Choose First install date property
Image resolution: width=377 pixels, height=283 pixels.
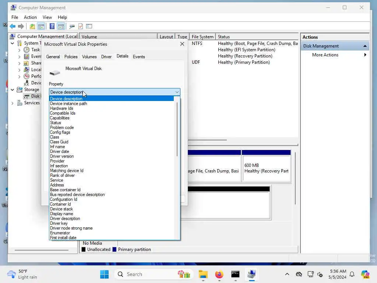click(x=63, y=238)
